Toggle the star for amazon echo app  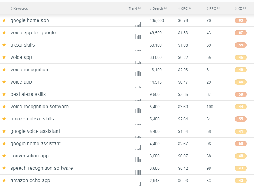4,180
